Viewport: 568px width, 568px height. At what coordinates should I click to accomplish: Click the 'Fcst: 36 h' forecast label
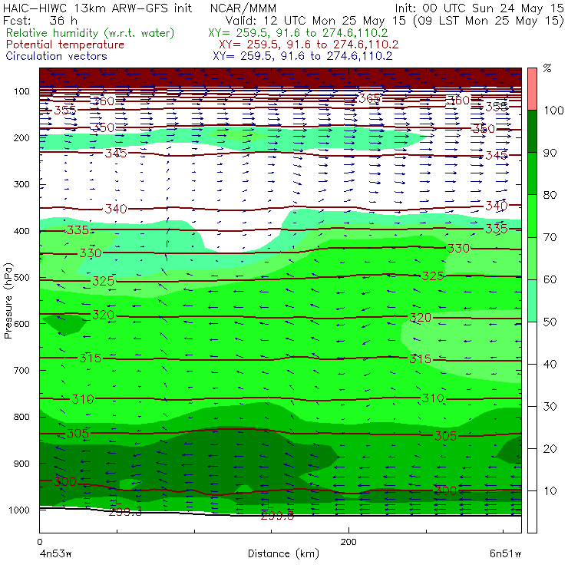pos(40,20)
